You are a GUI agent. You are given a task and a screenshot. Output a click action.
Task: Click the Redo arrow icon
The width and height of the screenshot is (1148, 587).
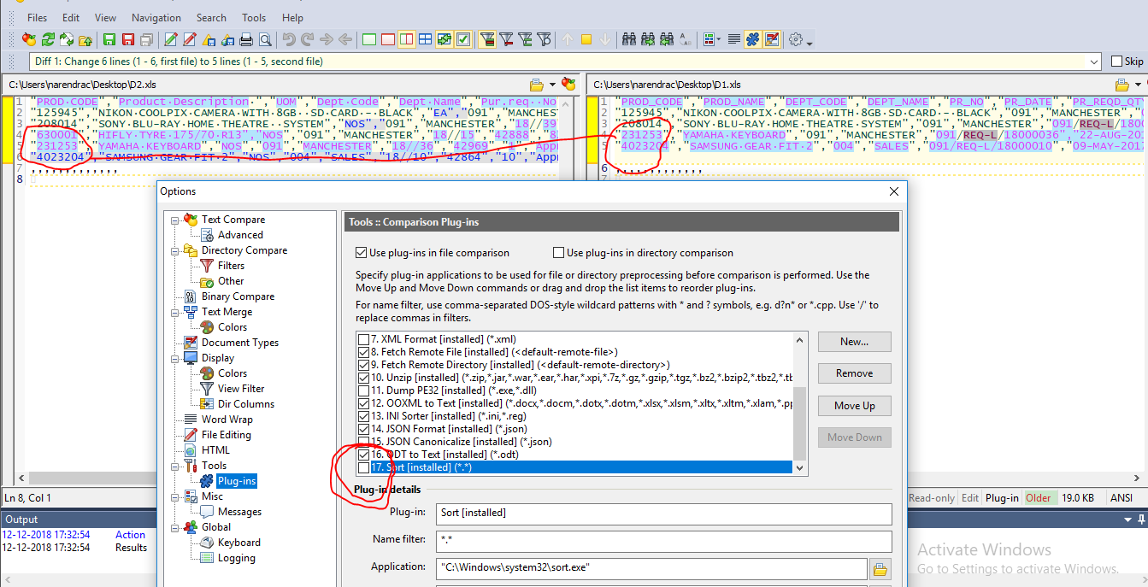click(x=308, y=39)
